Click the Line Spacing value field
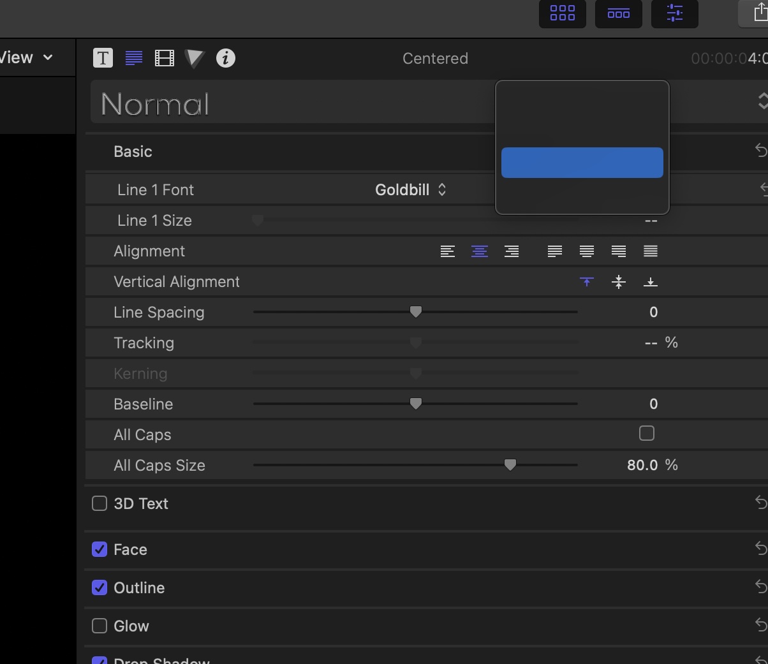 tap(653, 313)
